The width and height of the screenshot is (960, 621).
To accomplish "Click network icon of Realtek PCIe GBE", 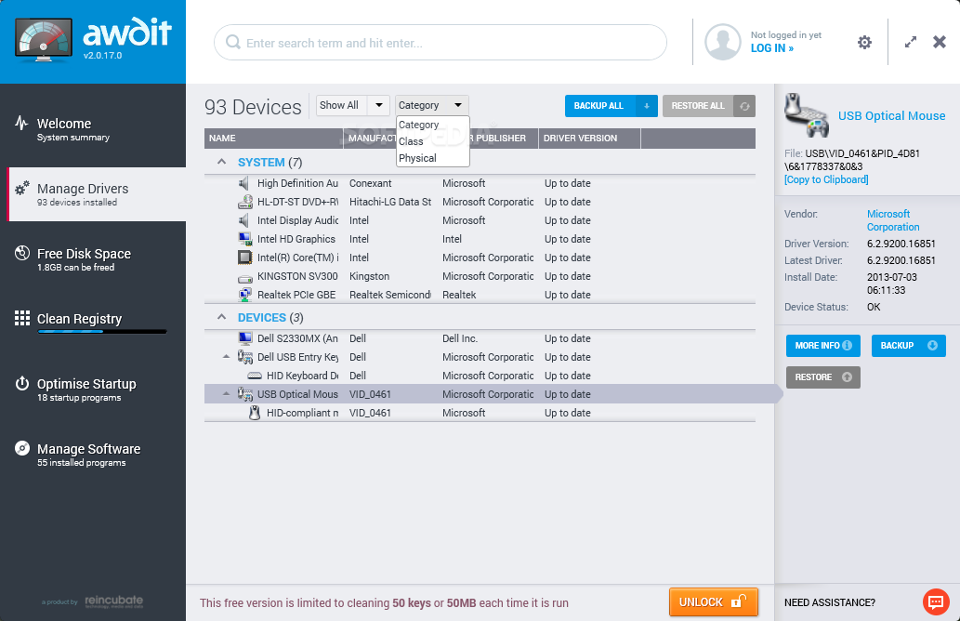I will [x=245, y=295].
